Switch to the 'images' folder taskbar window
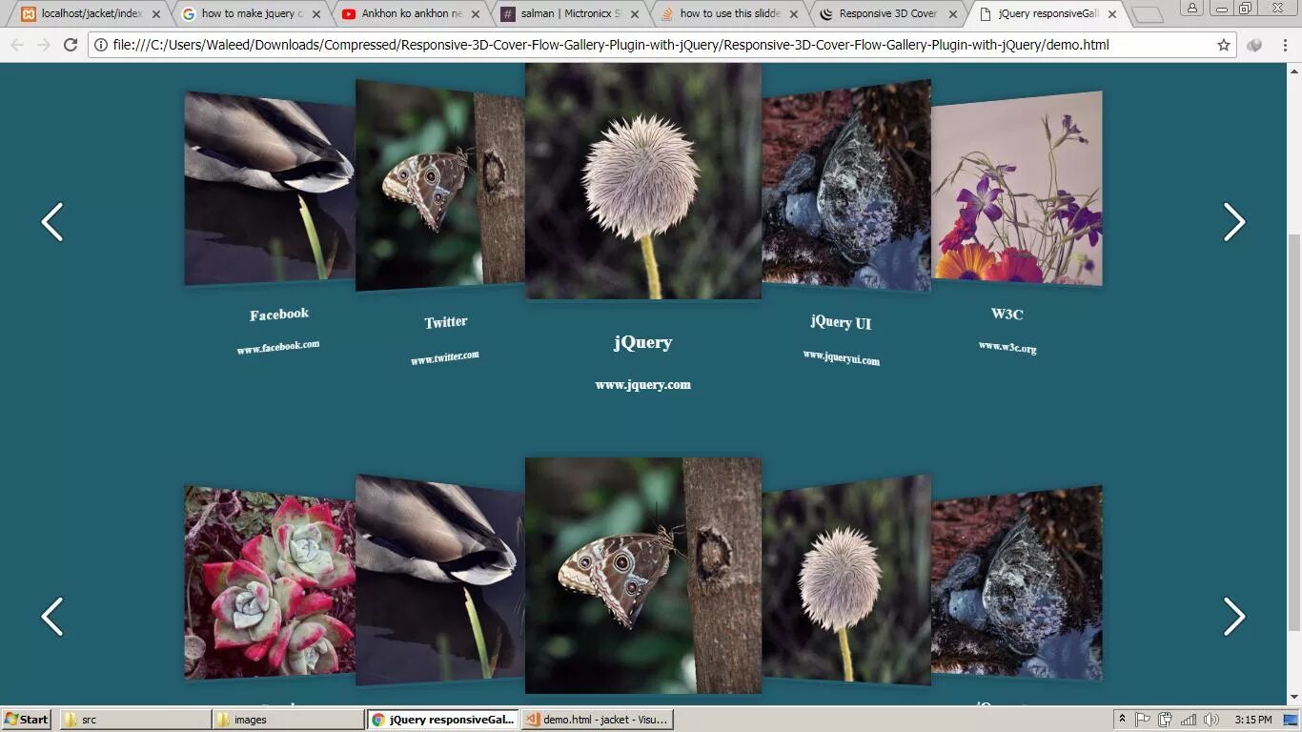Image resolution: width=1302 pixels, height=732 pixels. click(x=288, y=720)
